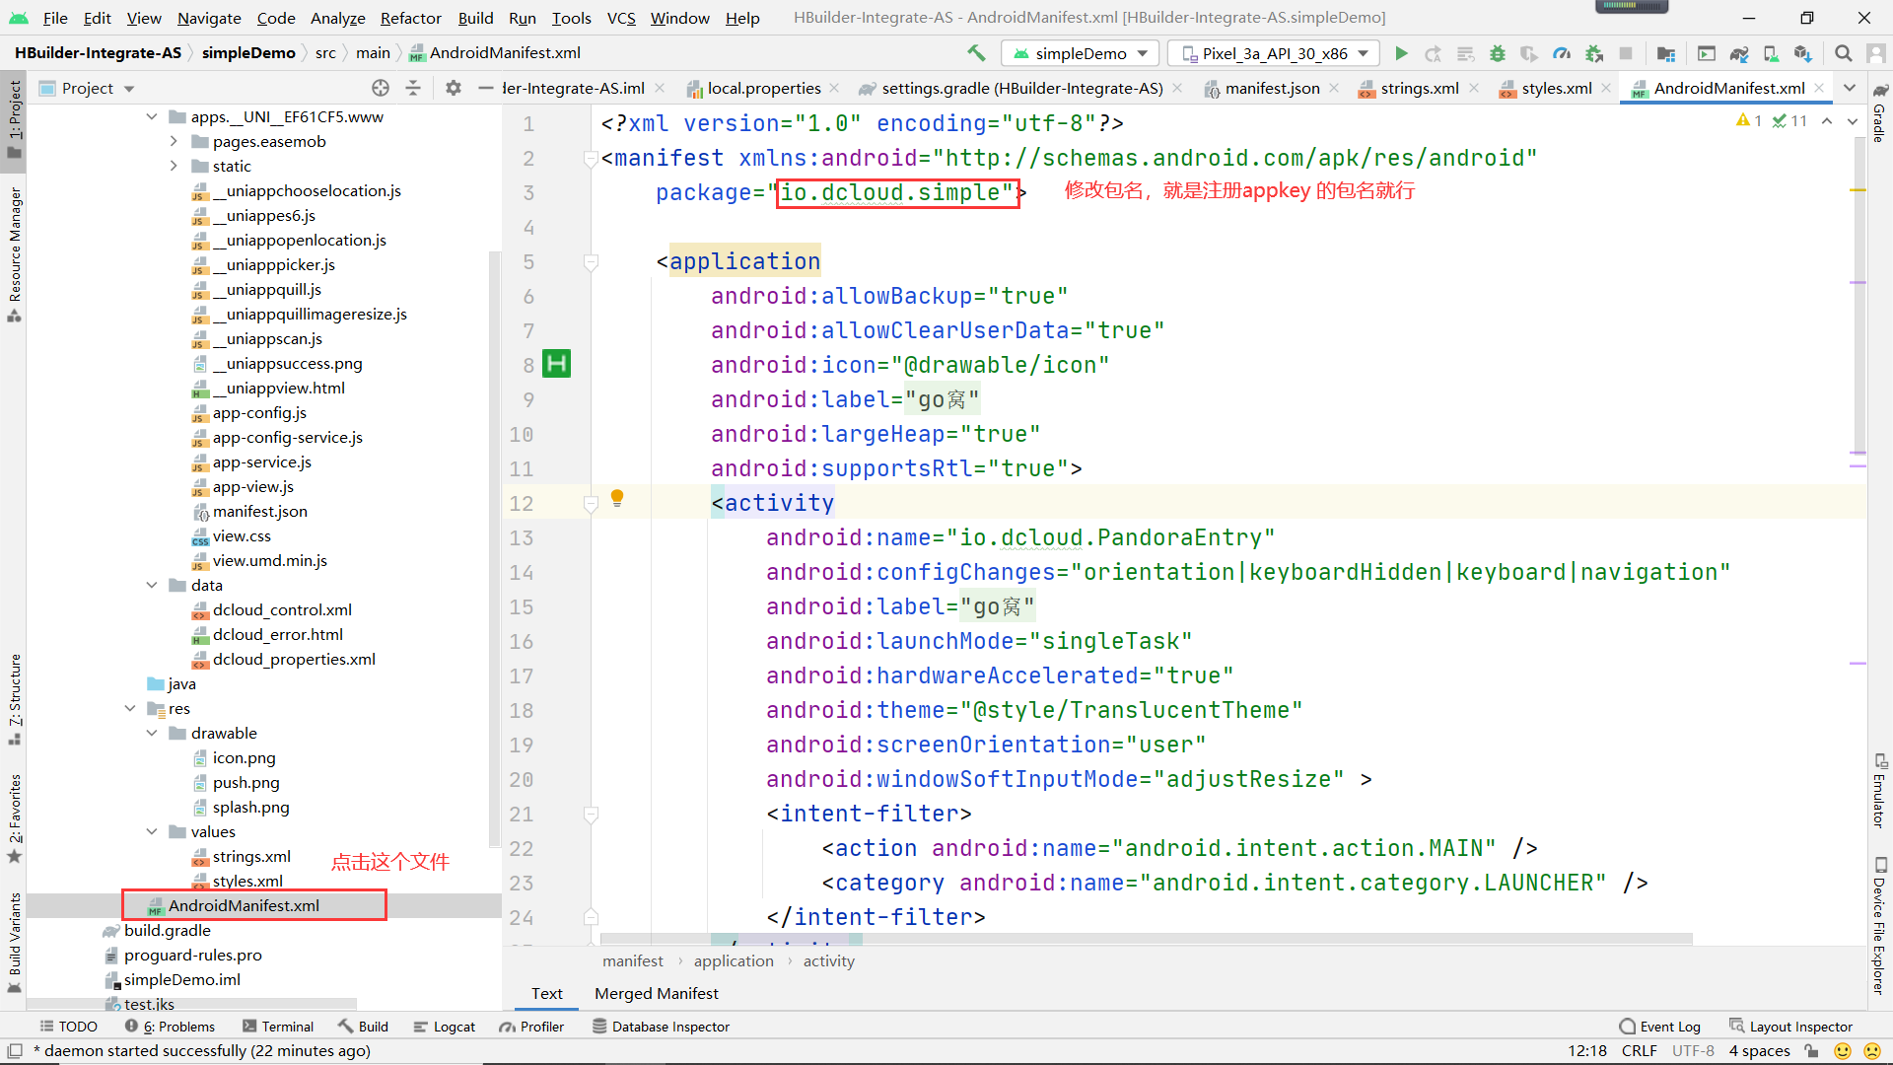
Task: Click the Search Everywhere magnifier icon
Action: click(1843, 53)
